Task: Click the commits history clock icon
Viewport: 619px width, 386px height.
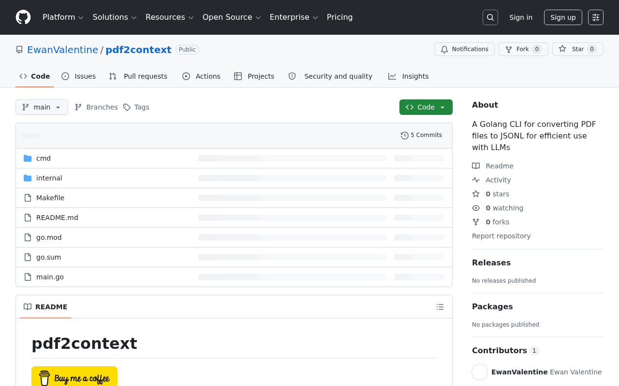Action: click(405, 136)
